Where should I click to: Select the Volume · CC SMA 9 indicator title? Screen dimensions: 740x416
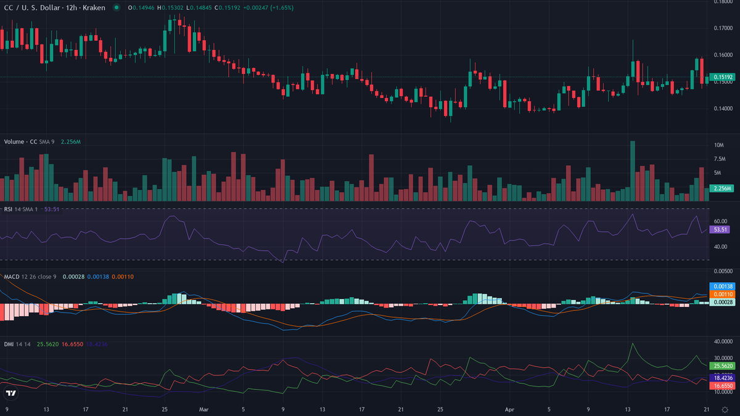[30, 142]
